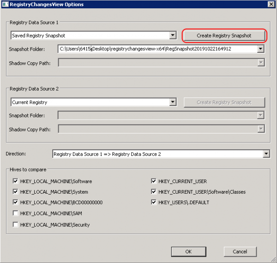This screenshot has width=277, height=263.
Task: Expand the Snapshot Folder path dropdown arrow
Action: [261, 49]
